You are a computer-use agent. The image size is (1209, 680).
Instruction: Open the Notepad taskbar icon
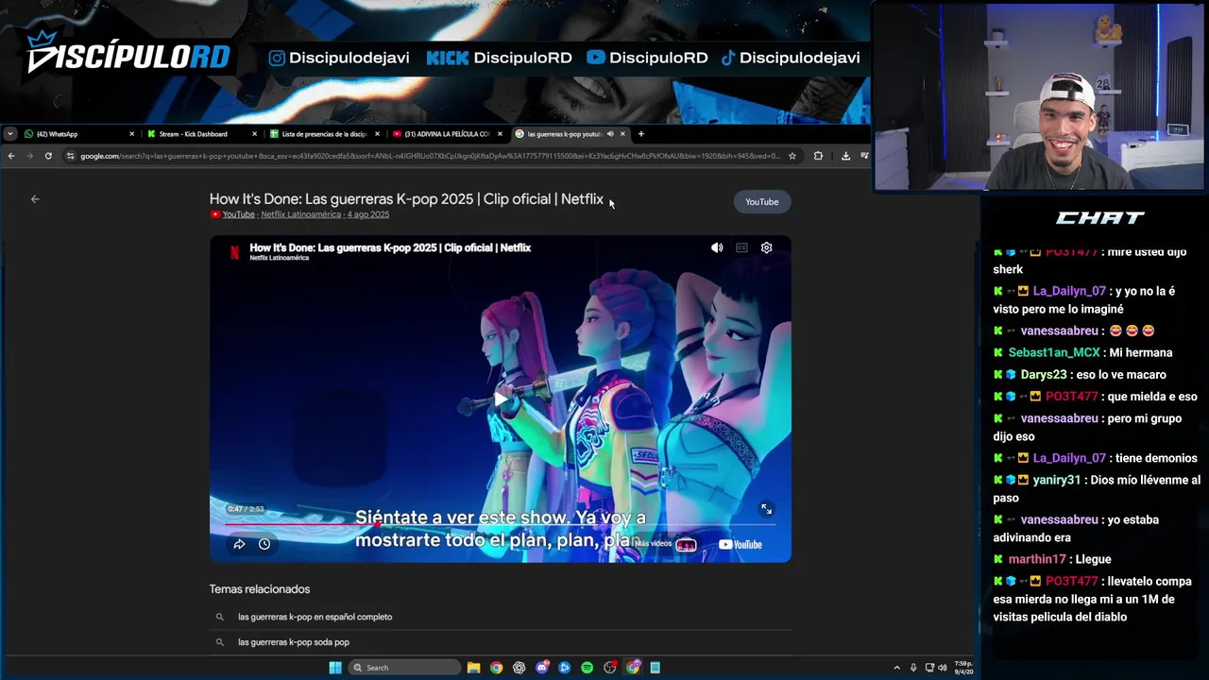pos(655,668)
